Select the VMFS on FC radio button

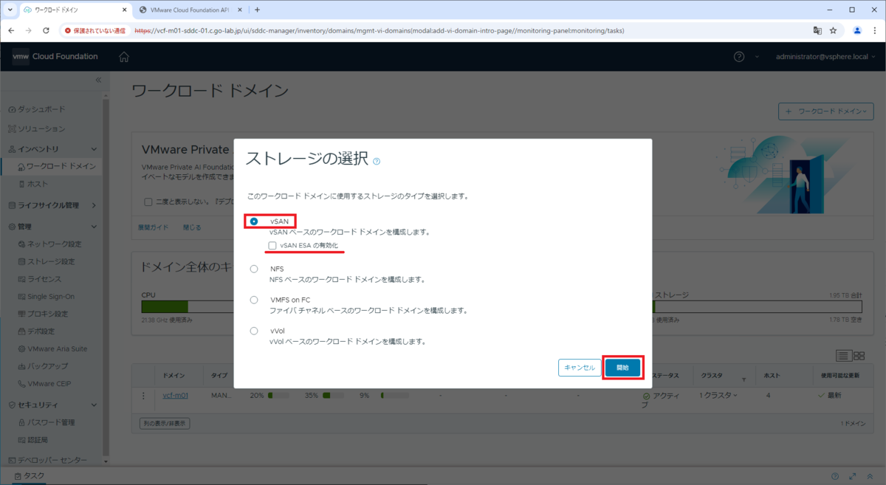(x=254, y=300)
